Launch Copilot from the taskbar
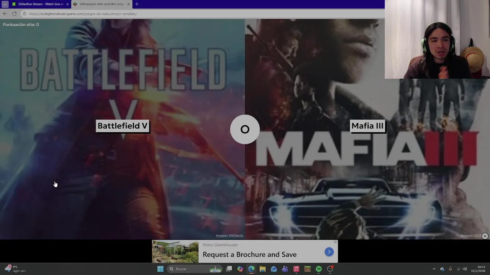490x275 pixels. coord(240,269)
